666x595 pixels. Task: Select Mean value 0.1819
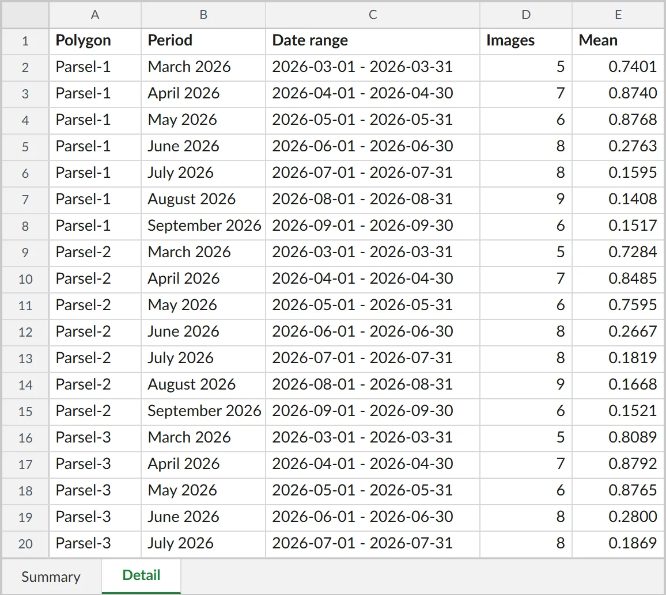(618, 358)
